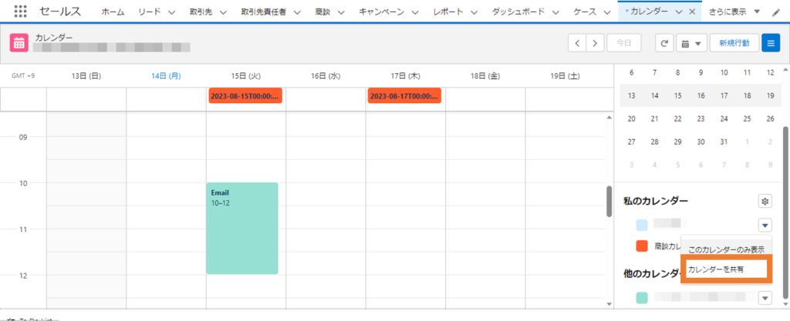790x321 pixels.
Task: Expand 取引先 tab chevron menu
Action: (223, 12)
